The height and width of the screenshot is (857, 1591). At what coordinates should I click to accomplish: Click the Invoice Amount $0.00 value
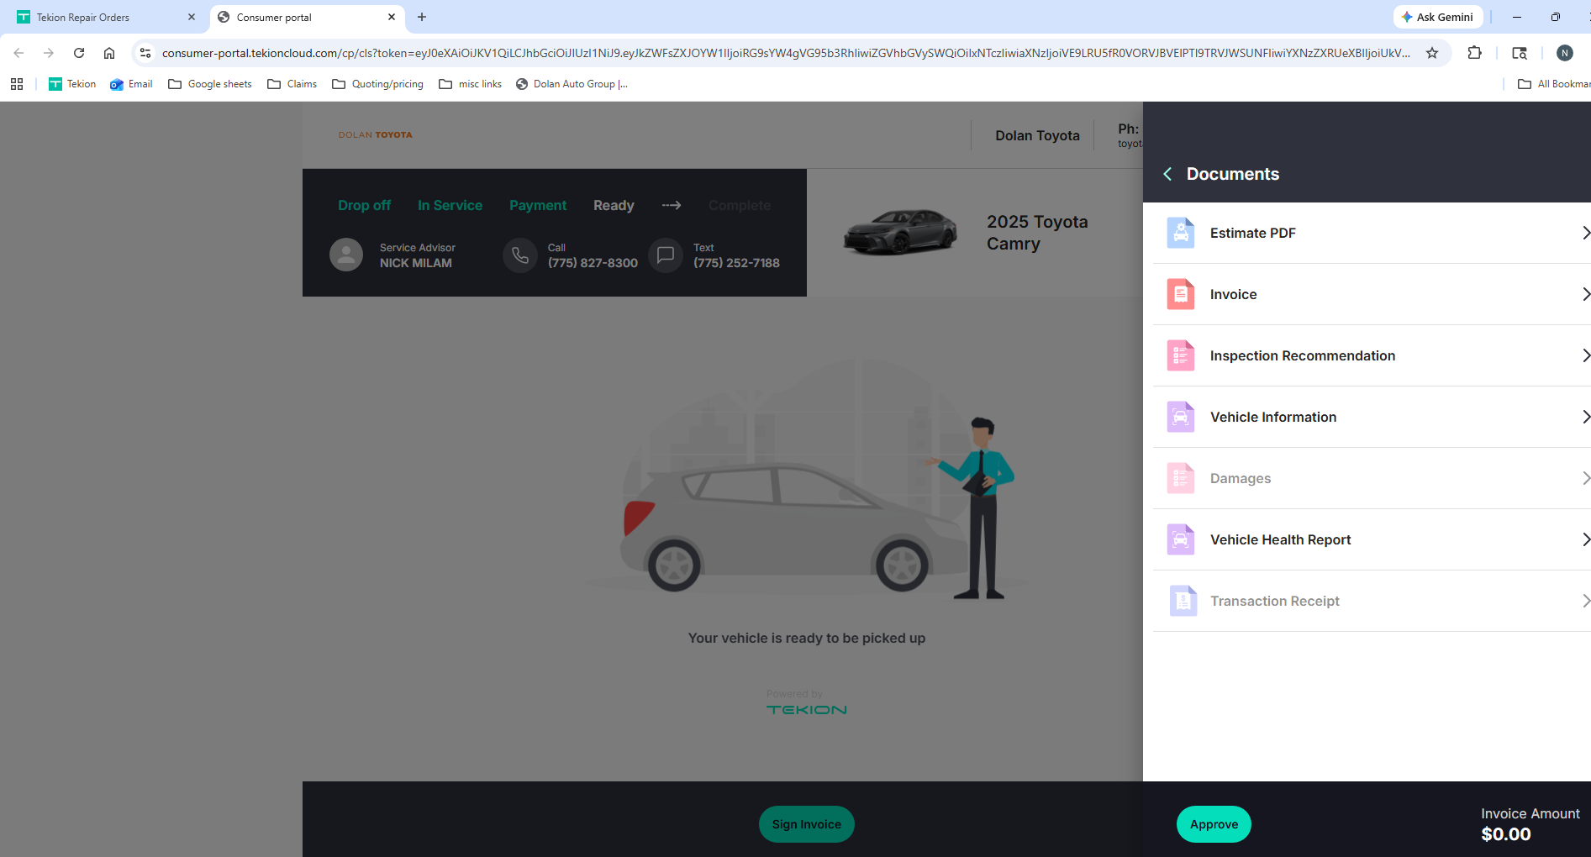point(1505,834)
